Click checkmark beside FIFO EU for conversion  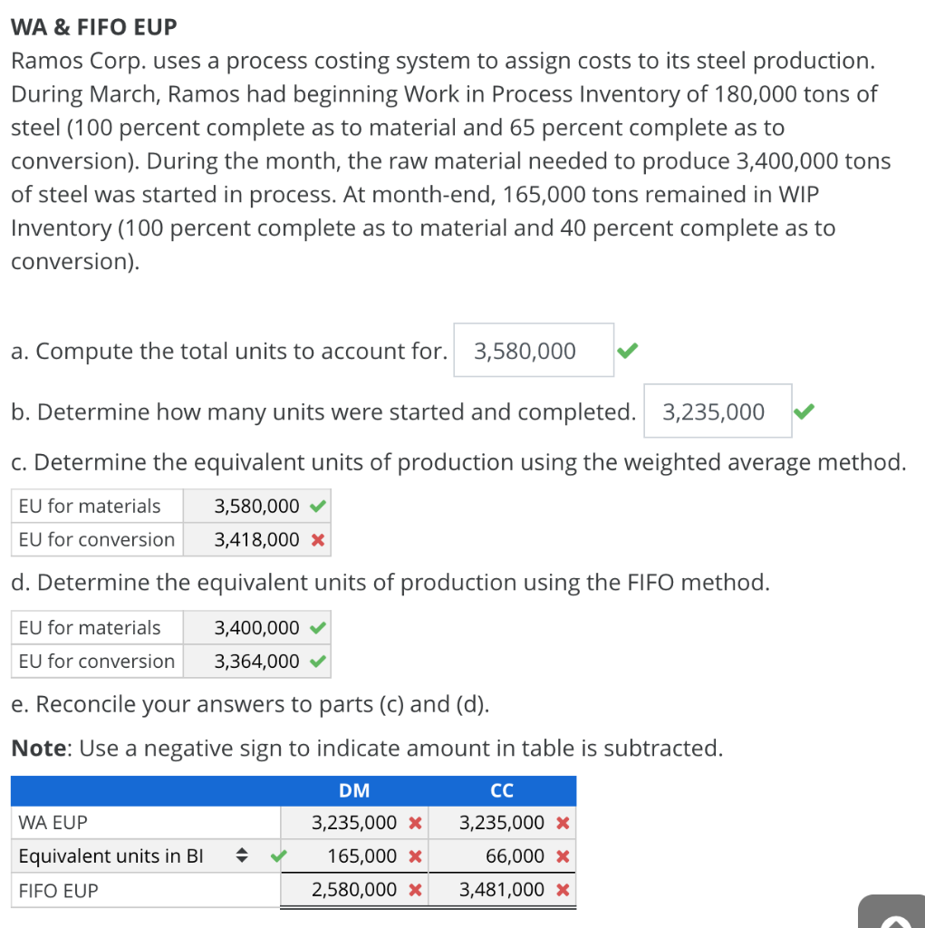316,662
